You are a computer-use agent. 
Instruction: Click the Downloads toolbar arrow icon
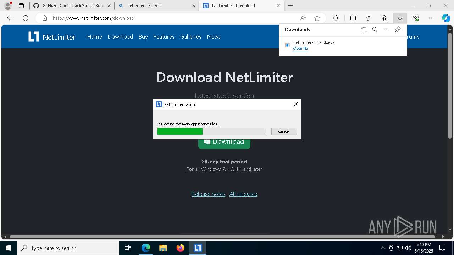pyautogui.click(x=400, y=18)
